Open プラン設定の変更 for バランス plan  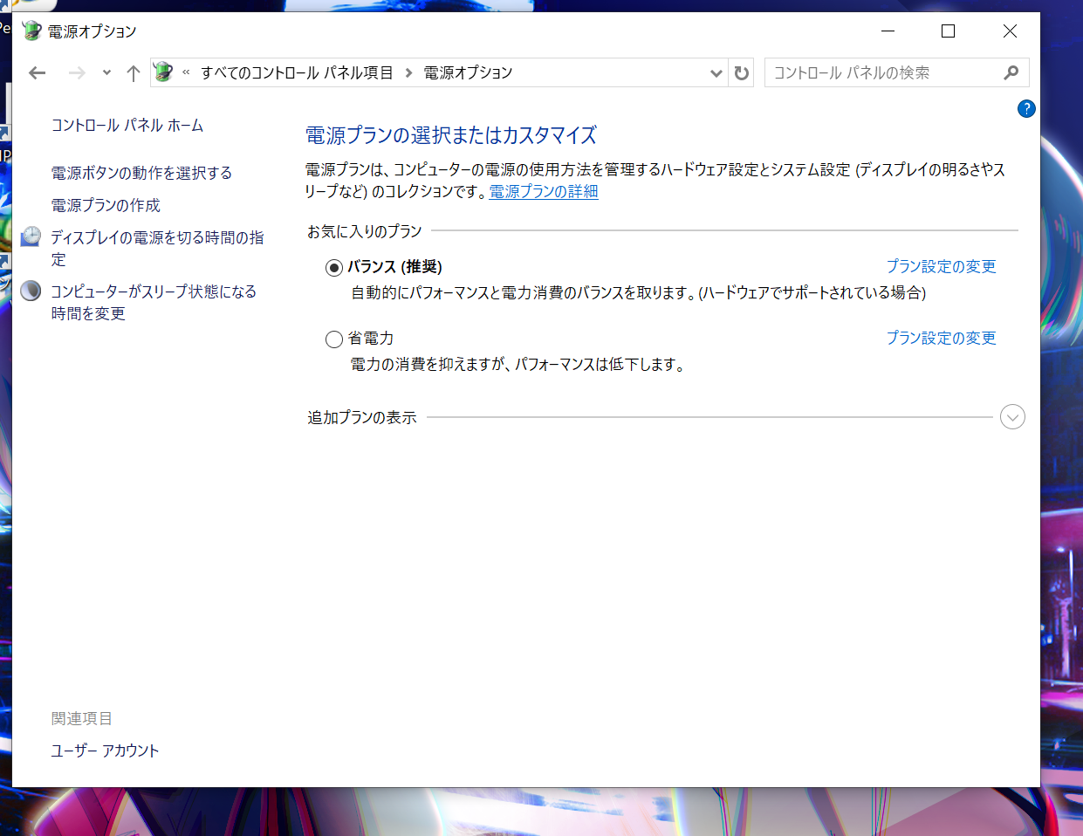click(x=941, y=267)
